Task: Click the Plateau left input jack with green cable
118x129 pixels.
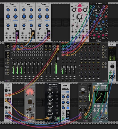Action: coord(91,6)
